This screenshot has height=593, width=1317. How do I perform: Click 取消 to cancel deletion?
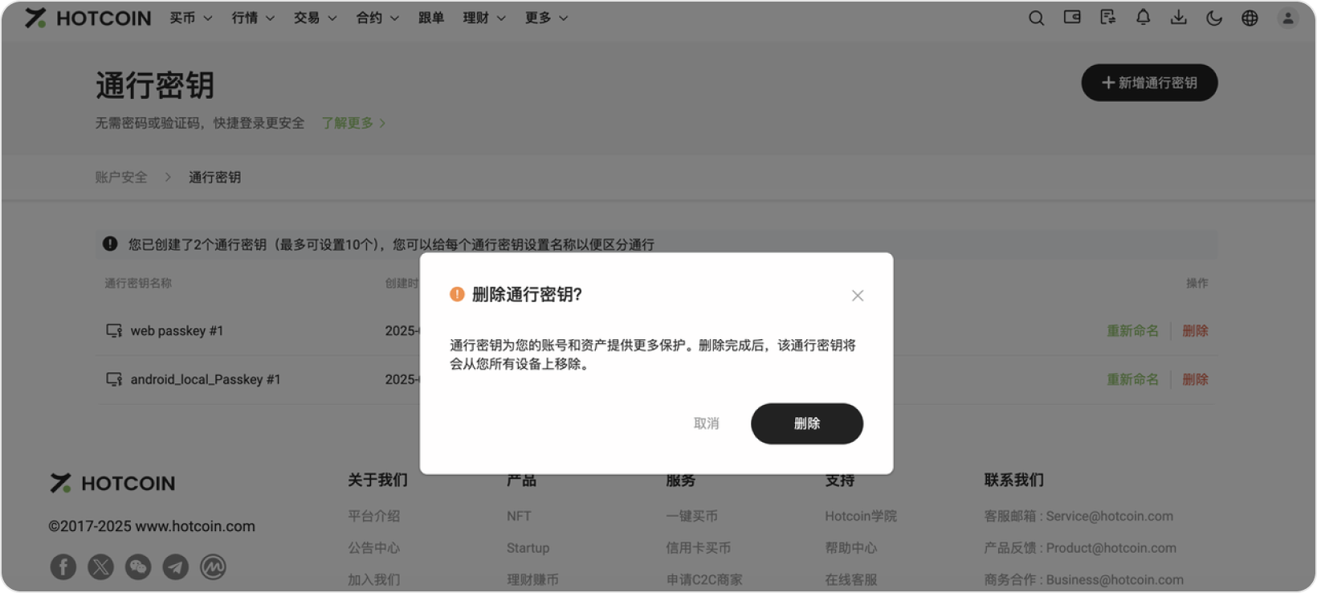pyautogui.click(x=706, y=423)
